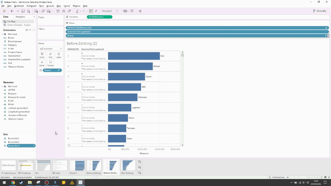The image size is (331, 186).
Task: Select the For Blog data source
Action: tap(11, 21)
